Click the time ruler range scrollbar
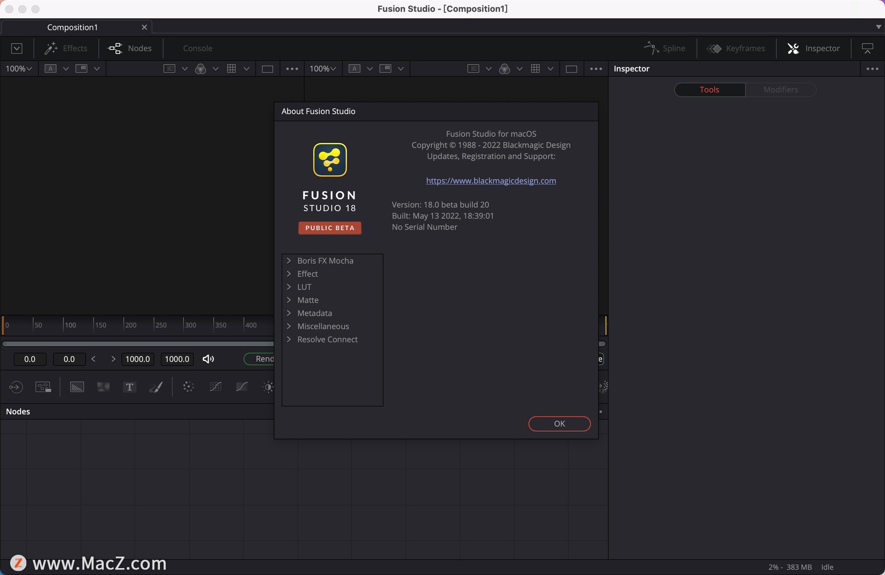The height and width of the screenshot is (575, 885). click(138, 344)
